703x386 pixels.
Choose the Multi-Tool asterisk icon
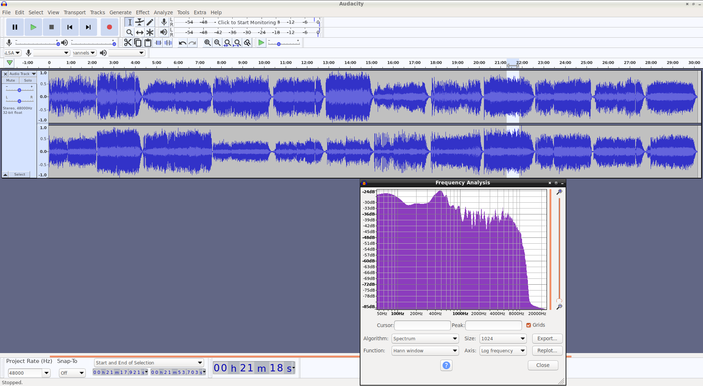pyautogui.click(x=149, y=33)
